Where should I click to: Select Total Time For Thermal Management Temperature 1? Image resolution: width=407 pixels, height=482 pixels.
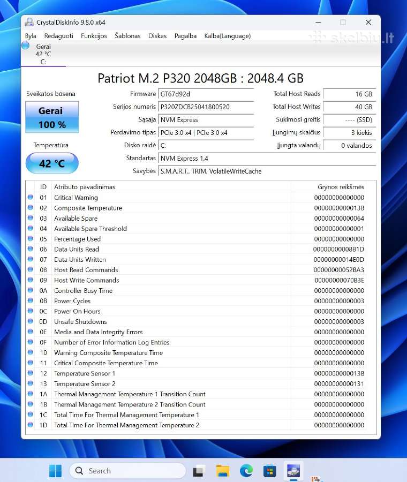pos(196,415)
